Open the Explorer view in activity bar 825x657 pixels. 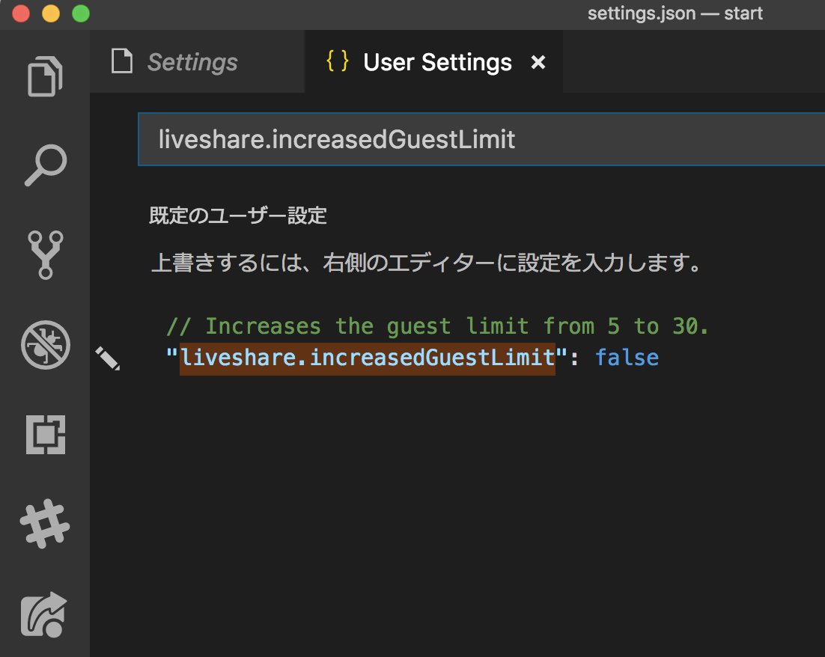(x=45, y=76)
